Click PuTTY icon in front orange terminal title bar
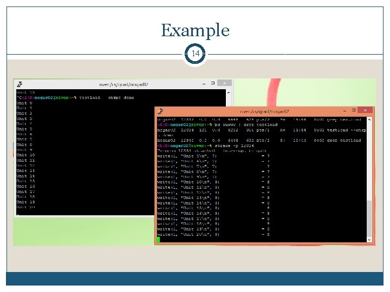 (160, 111)
